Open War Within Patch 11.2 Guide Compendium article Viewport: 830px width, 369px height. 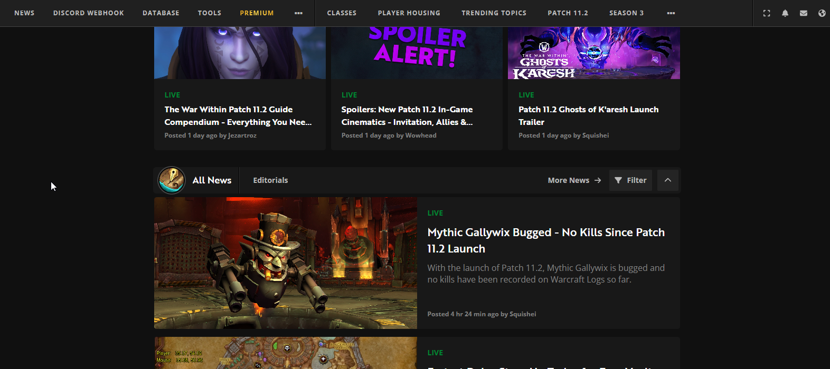tap(238, 116)
